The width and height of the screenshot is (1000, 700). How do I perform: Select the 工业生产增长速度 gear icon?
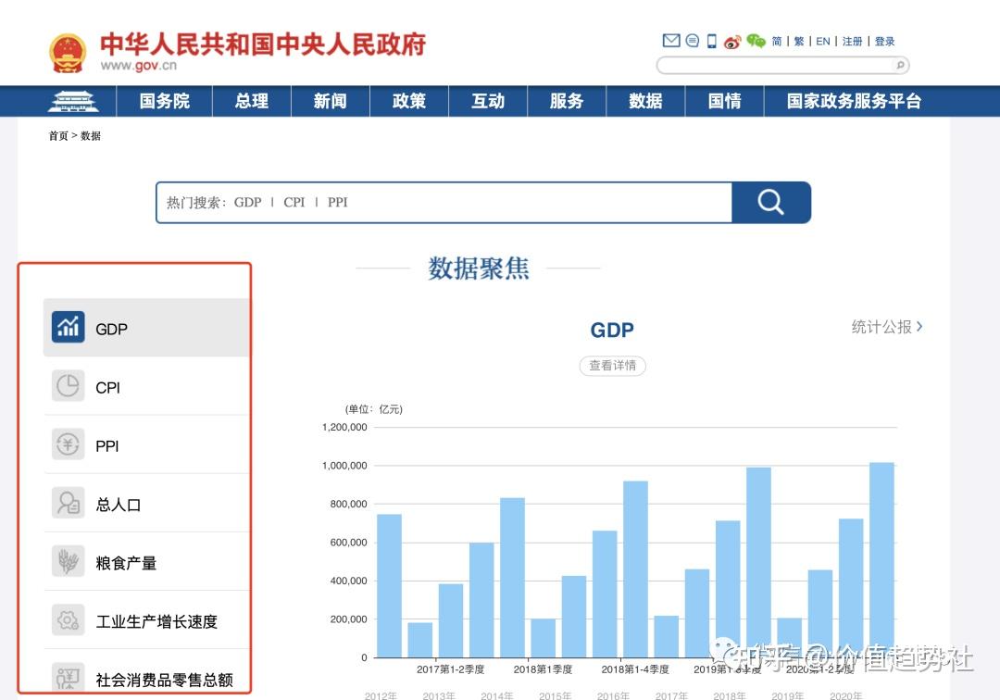point(67,620)
